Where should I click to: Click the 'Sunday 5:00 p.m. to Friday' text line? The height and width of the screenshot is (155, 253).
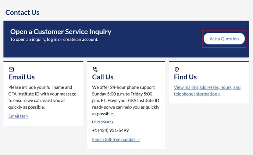click(x=122, y=94)
